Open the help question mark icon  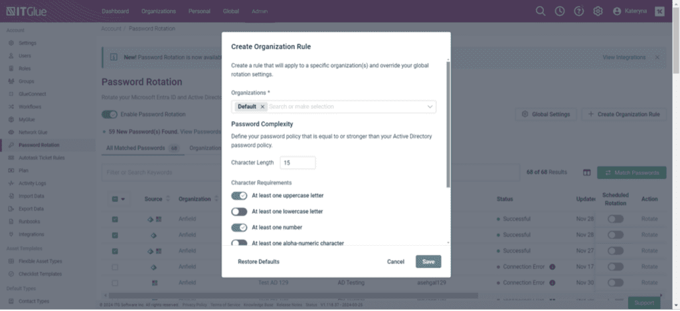coord(578,11)
